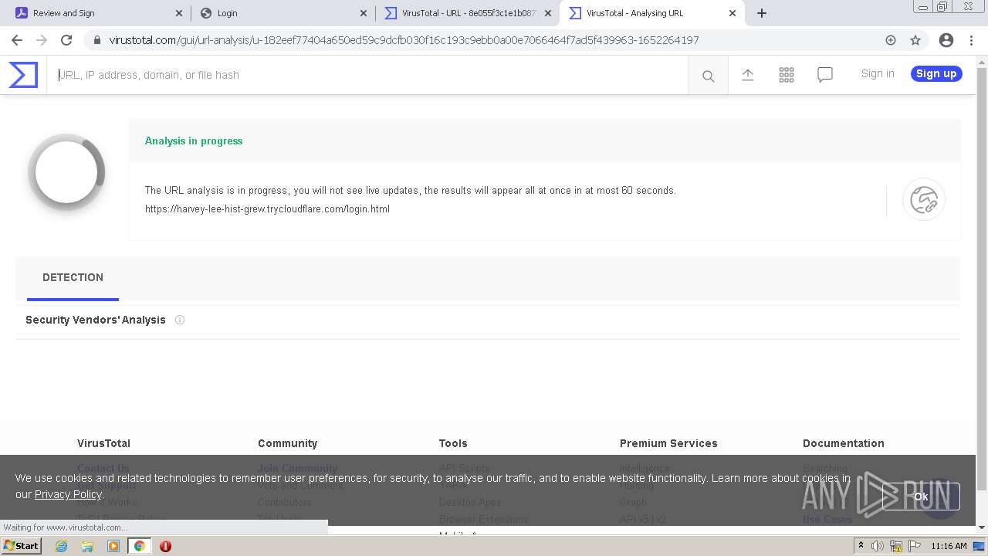Open the Chrome three-dot menu
The image size is (988, 556).
969,40
